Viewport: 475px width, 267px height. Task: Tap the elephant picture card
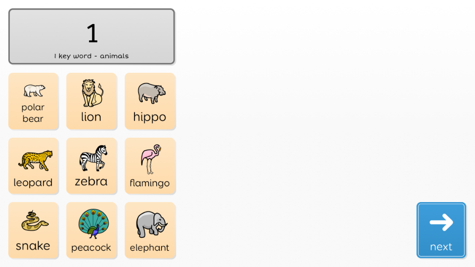(x=150, y=230)
